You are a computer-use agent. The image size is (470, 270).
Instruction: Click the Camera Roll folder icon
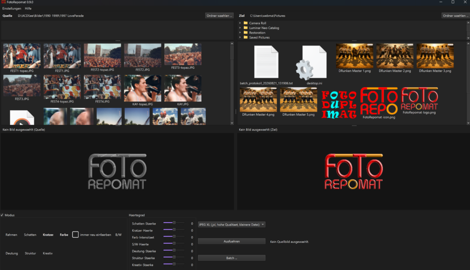pos(246,23)
